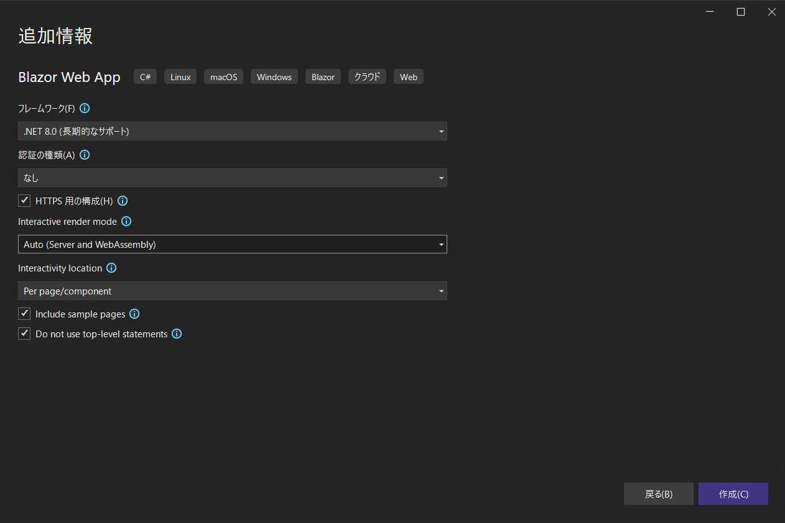Click the 認証の種類(A) label
Viewport: 785px width, 523px height.
pos(47,155)
